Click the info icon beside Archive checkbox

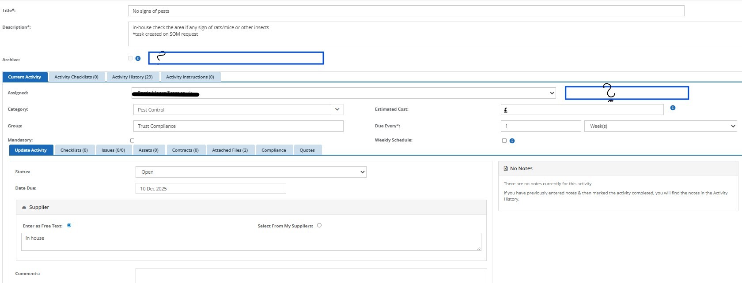coord(138,58)
